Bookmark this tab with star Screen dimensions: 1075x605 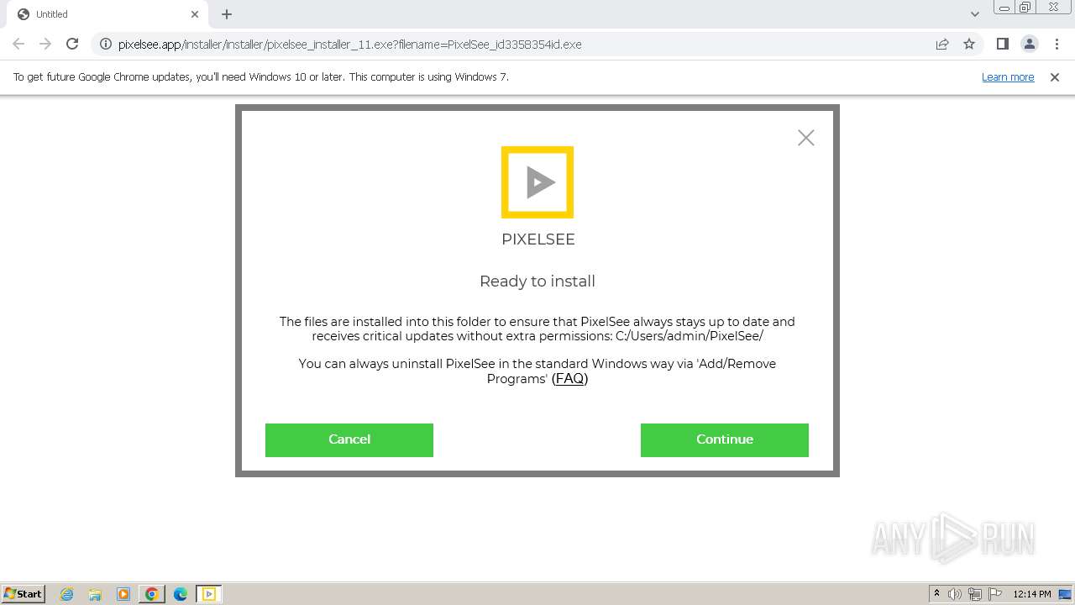click(969, 44)
